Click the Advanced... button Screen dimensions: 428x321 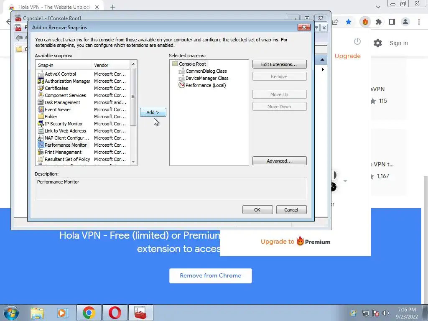click(x=279, y=161)
